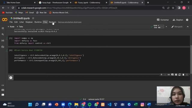This screenshot has height=108, width=192.
Task: Open the terminal panel icon
Action: coord(3,95)
